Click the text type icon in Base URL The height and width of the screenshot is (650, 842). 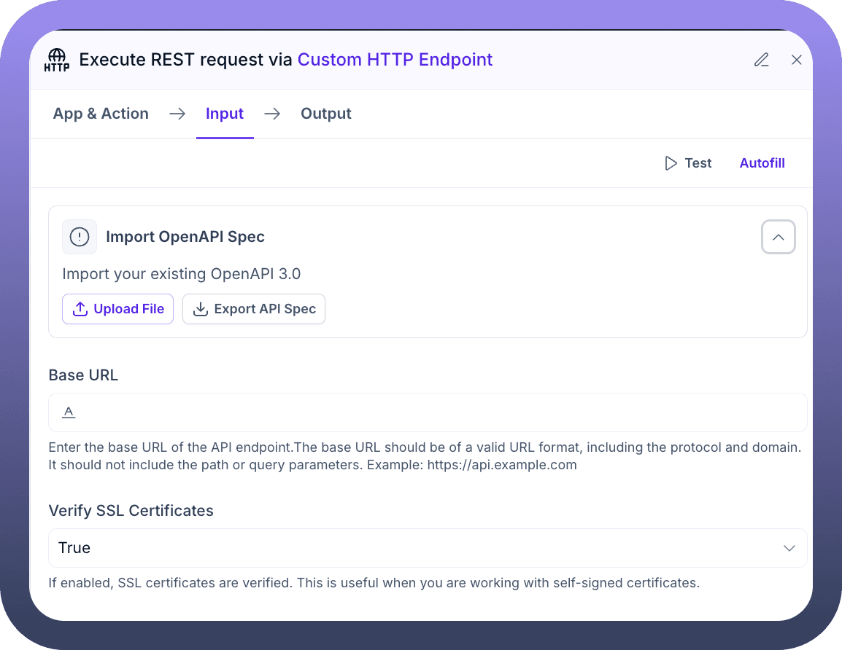[x=69, y=412]
